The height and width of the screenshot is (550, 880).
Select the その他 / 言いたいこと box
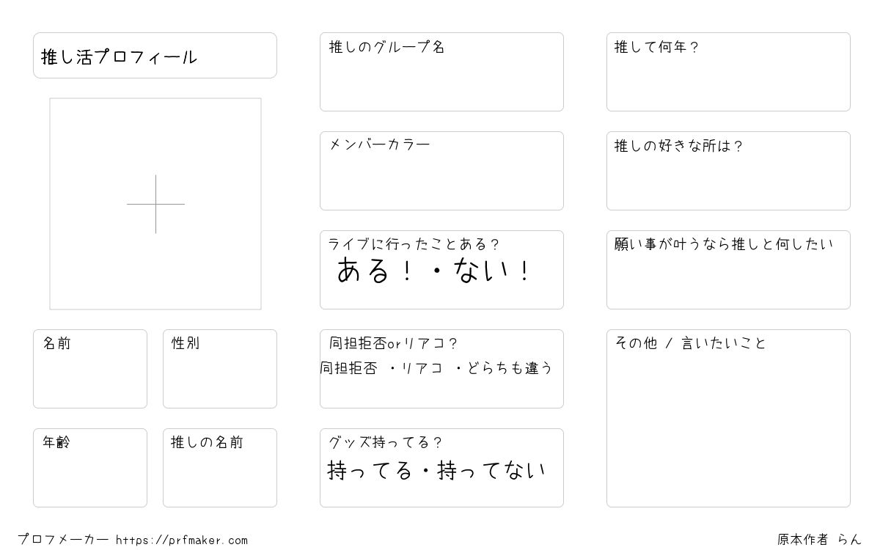(728, 418)
